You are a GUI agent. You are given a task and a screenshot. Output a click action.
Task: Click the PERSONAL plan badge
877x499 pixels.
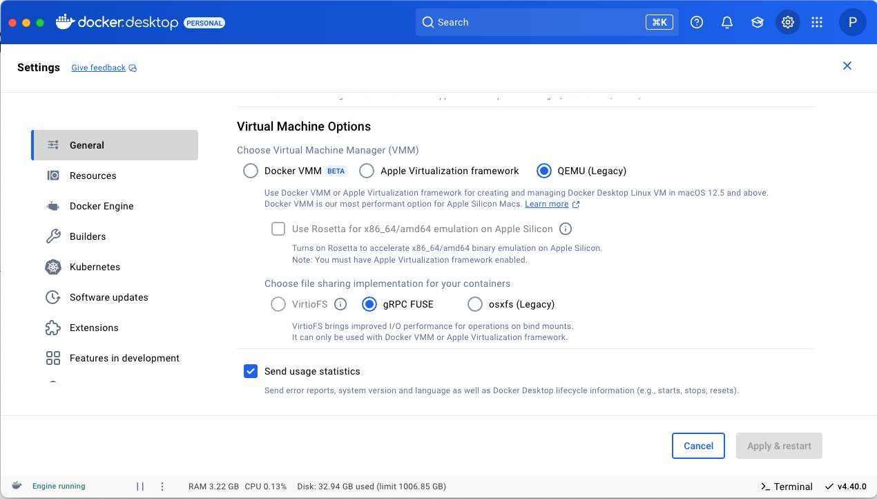point(204,23)
